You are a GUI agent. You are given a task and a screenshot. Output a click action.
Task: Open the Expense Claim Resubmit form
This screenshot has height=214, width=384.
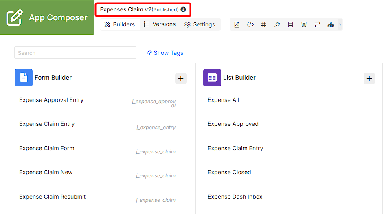click(x=53, y=197)
